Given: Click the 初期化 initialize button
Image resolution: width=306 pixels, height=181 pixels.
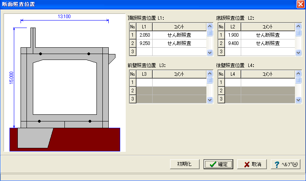Looking at the screenshot, I should point(185,164).
